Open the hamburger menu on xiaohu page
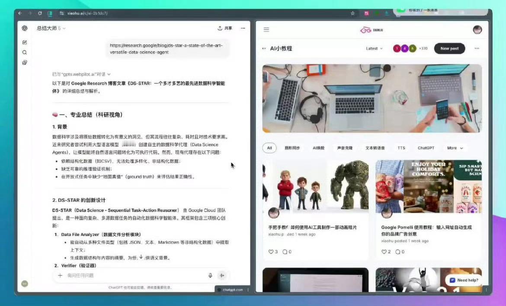The image size is (506, 306). point(266,29)
